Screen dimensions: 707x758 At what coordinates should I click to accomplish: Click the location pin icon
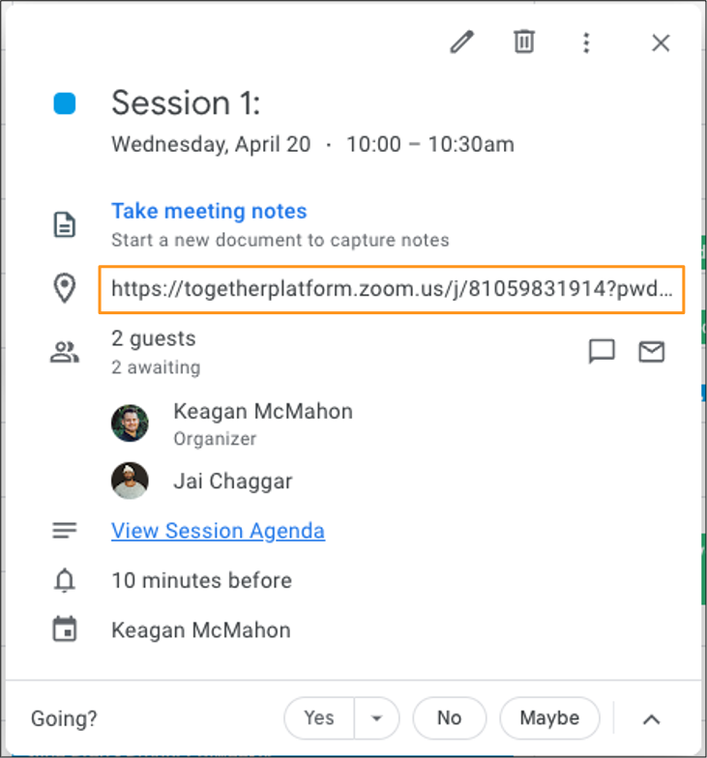[65, 288]
